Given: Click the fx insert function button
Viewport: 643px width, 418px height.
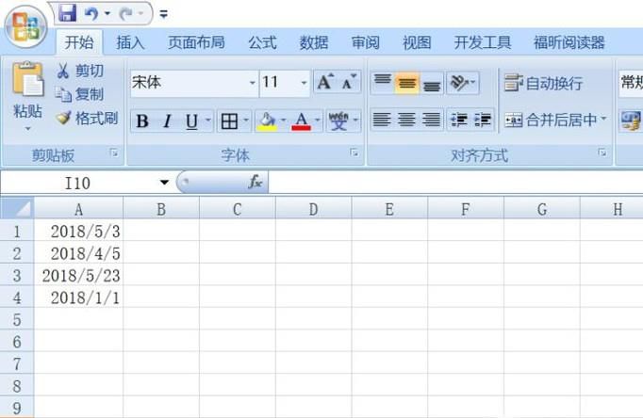Looking at the screenshot, I should click(x=256, y=182).
